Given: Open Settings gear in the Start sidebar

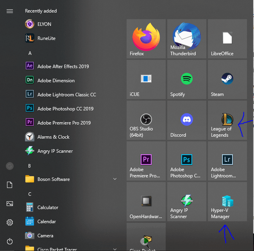Looking at the screenshot, I should pos(10,222).
